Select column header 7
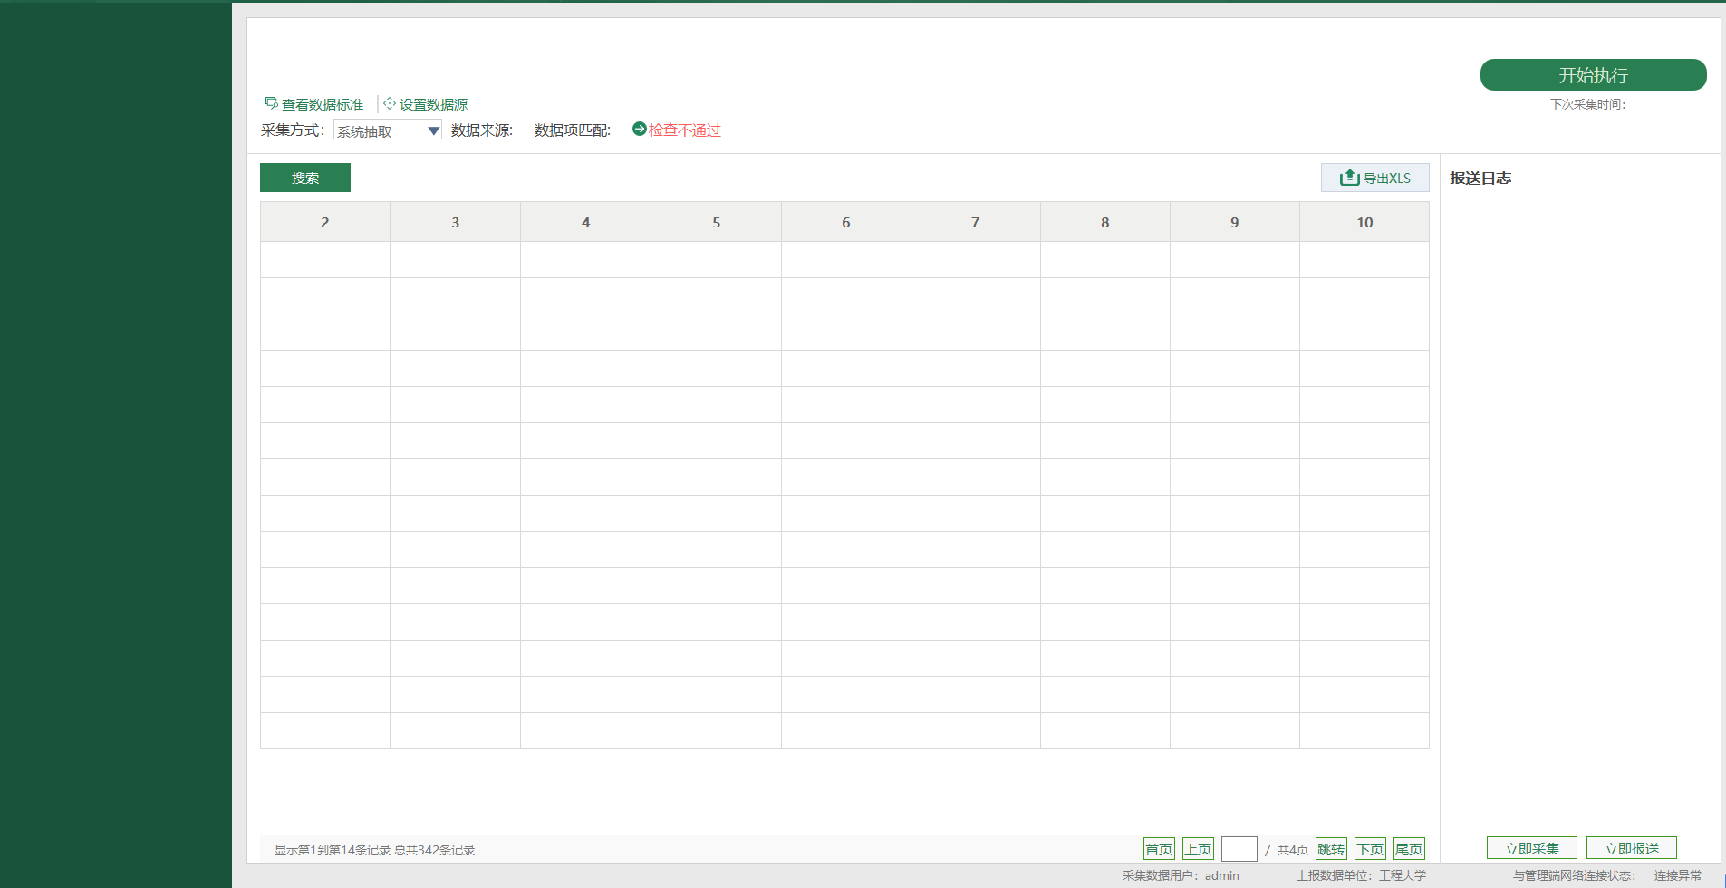 [976, 222]
